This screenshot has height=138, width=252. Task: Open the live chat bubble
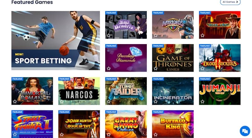(245, 131)
